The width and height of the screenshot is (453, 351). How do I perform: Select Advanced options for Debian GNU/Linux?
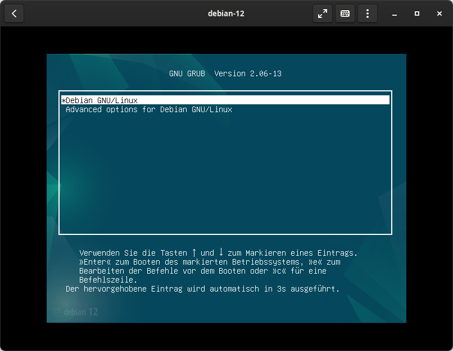click(x=149, y=109)
